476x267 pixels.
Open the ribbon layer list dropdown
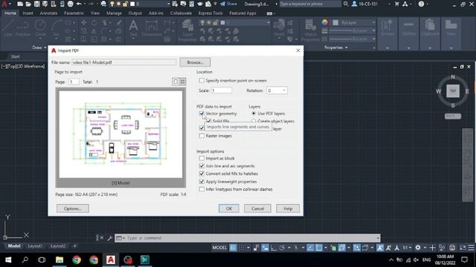(x=268, y=22)
